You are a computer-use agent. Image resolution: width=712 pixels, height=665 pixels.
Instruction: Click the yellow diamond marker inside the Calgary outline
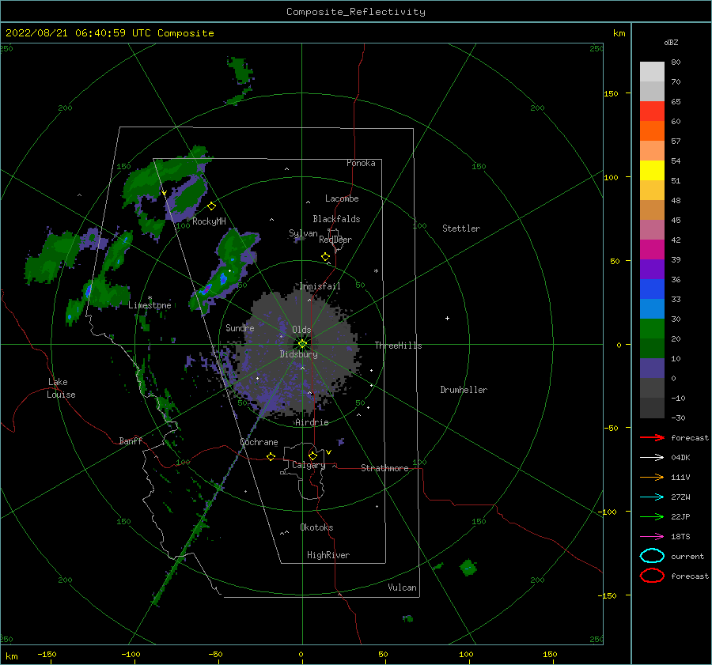(312, 455)
